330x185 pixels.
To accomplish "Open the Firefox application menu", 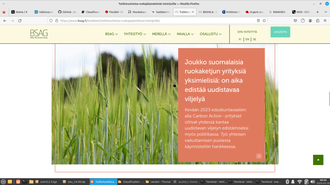I will [x=325, y=21].
